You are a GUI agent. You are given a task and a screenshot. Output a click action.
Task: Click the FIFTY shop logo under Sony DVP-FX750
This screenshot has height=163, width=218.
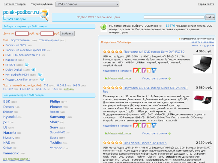[145, 71]
